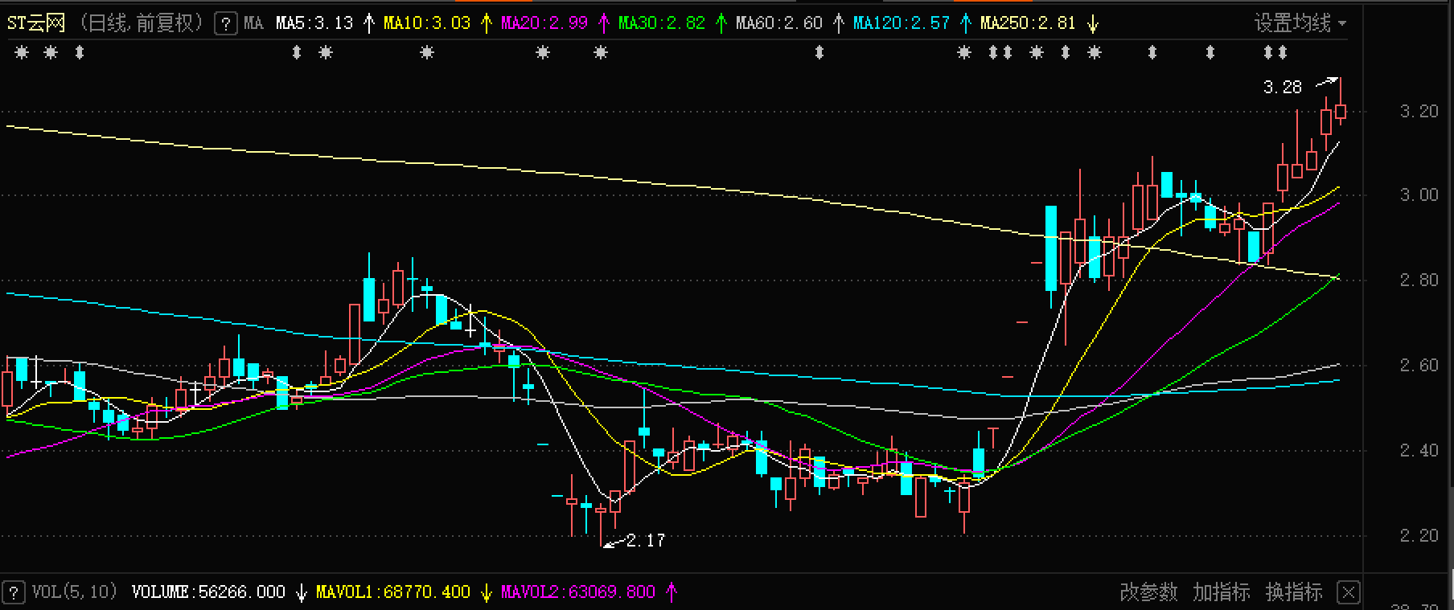Click the MAVOL2:63069.800 value

coord(578,592)
